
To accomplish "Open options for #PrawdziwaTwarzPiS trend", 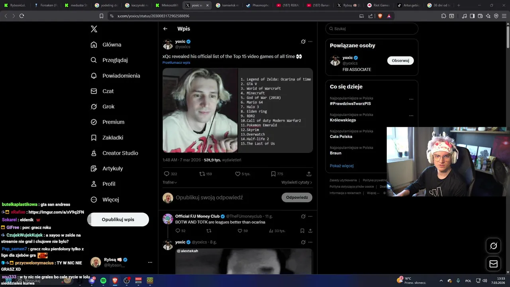I will (411, 99).
